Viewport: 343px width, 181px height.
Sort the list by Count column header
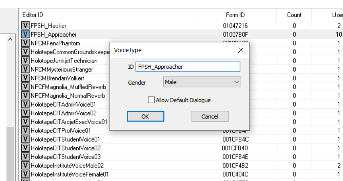click(294, 15)
